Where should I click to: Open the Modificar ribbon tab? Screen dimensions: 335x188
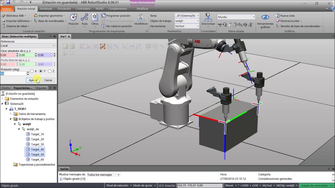coord(142,9)
